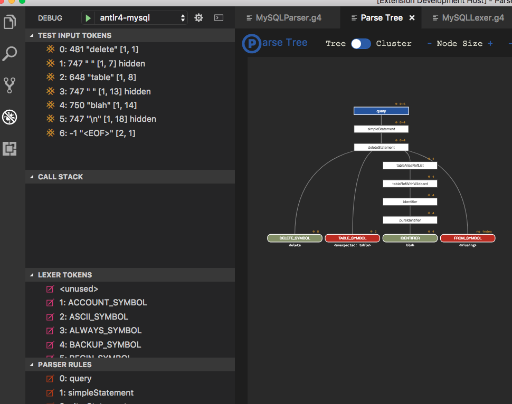Screen dimensions: 512x404
Task: Start debugging with the green play icon
Action: pos(87,17)
